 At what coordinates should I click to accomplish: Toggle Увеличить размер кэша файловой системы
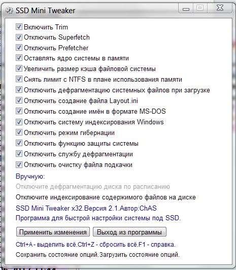[x=19, y=69]
